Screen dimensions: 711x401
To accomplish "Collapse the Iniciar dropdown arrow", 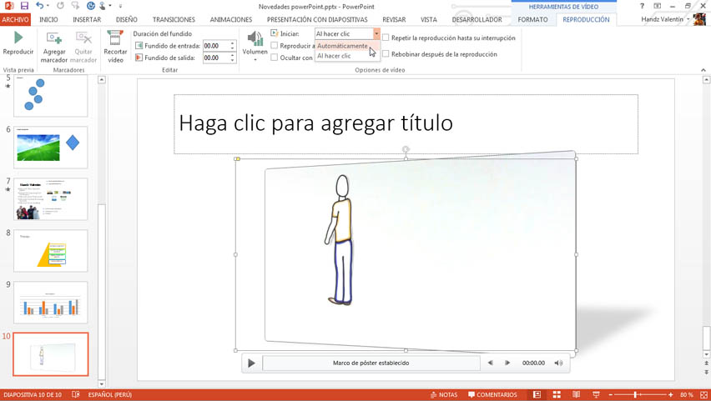I will coord(376,34).
